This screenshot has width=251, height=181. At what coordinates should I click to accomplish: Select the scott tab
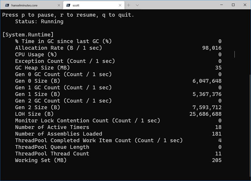click(x=94, y=5)
